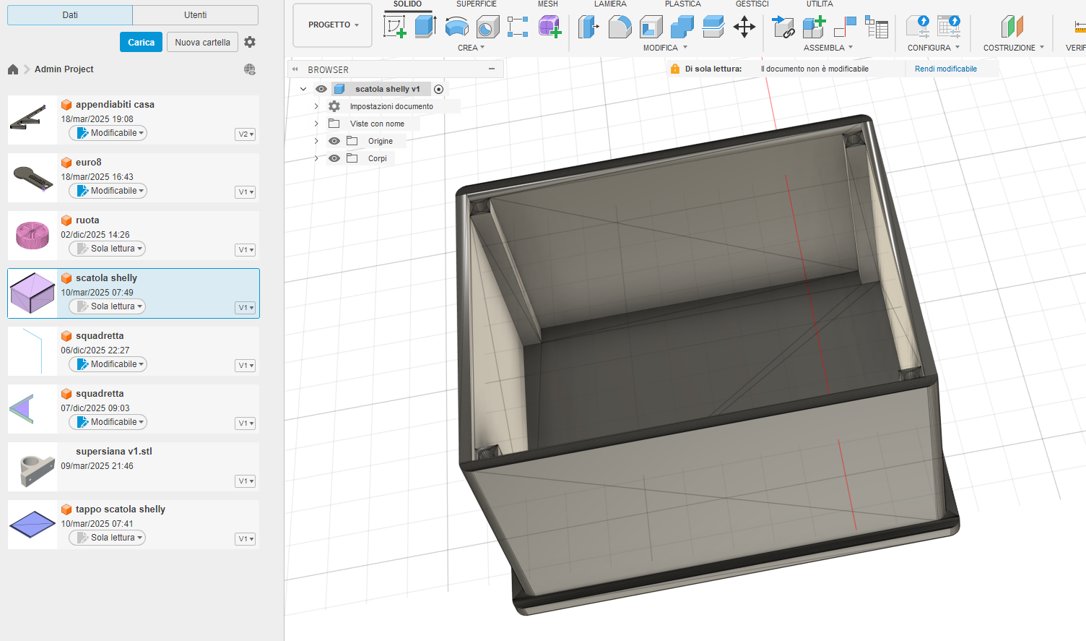Open version V2 dropdown for appendiabiti casa
The height and width of the screenshot is (641, 1086).
[x=246, y=134]
